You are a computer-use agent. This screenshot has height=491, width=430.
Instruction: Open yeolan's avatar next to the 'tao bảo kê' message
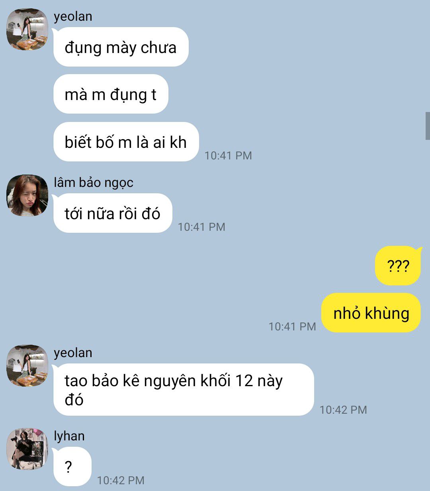pyautogui.click(x=27, y=365)
